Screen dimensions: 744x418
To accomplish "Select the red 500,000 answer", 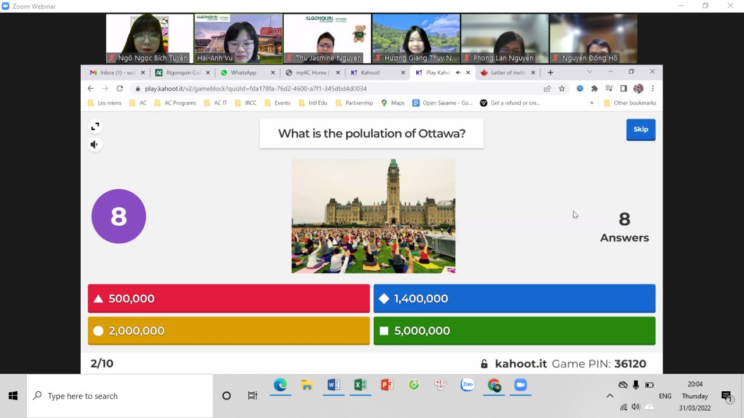I will tap(228, 298).
